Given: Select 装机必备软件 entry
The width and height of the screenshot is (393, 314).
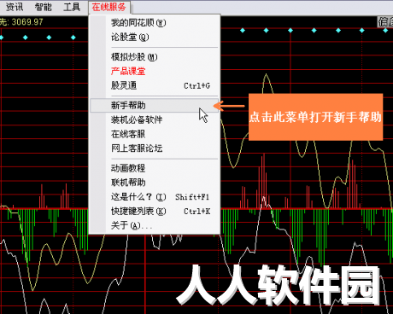Looking at the screenshot, I should point(154,119).
